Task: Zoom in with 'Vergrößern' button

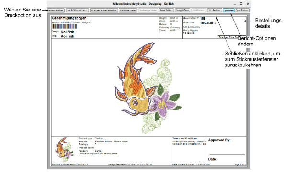Action: coord(182,11)
